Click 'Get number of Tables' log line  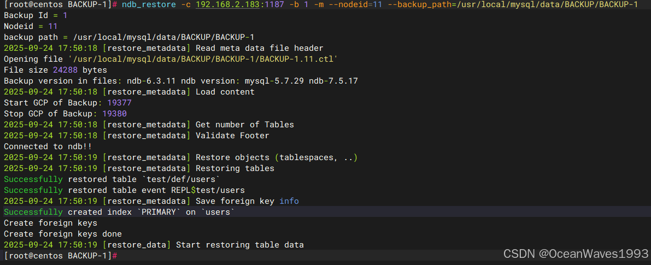(x=149, y=125)
